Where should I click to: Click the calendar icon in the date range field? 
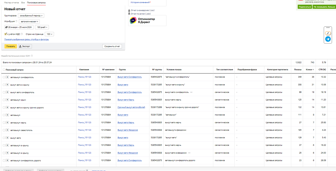tap(6, 27)
